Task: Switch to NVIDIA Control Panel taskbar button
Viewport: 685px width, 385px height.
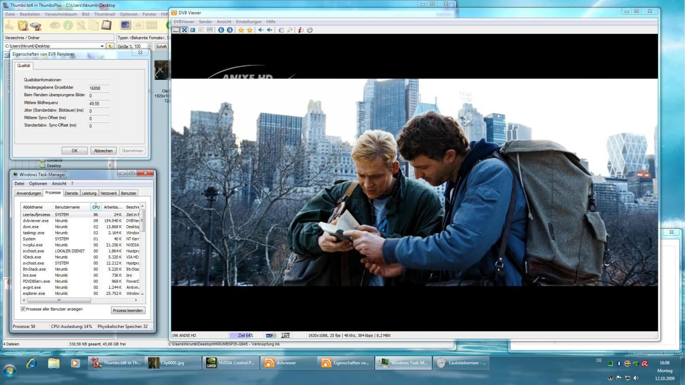Action: (231, 363)
